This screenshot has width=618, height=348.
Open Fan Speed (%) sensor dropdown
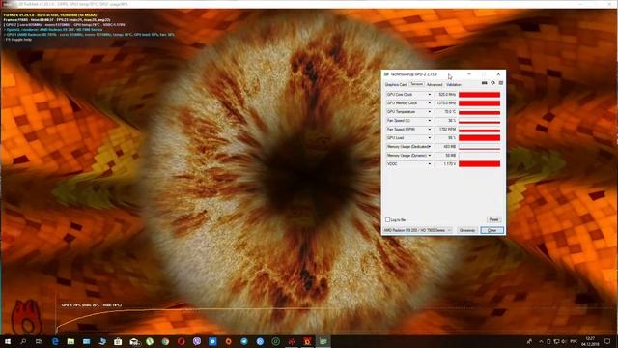pos(429,121)
